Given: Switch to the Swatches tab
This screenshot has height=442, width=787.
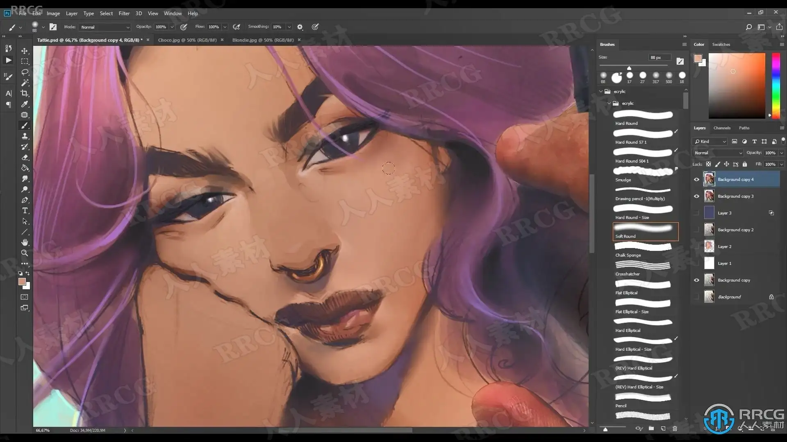Looking at the screenshot, I should [721, 45].
